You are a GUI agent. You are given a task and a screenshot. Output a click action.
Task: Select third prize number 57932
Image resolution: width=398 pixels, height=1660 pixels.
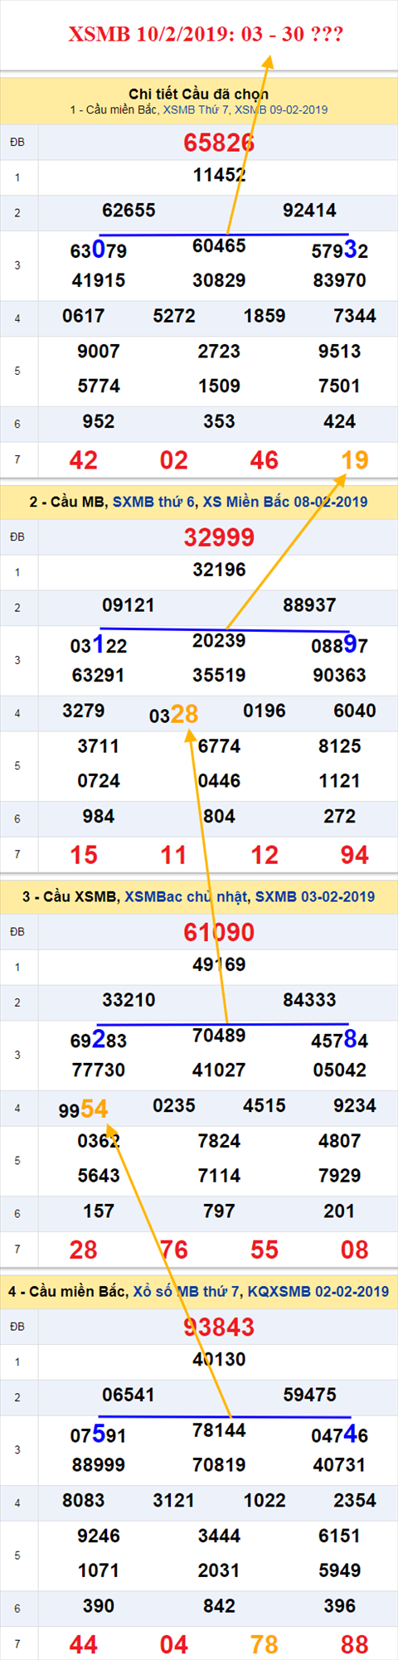(340, 250)
